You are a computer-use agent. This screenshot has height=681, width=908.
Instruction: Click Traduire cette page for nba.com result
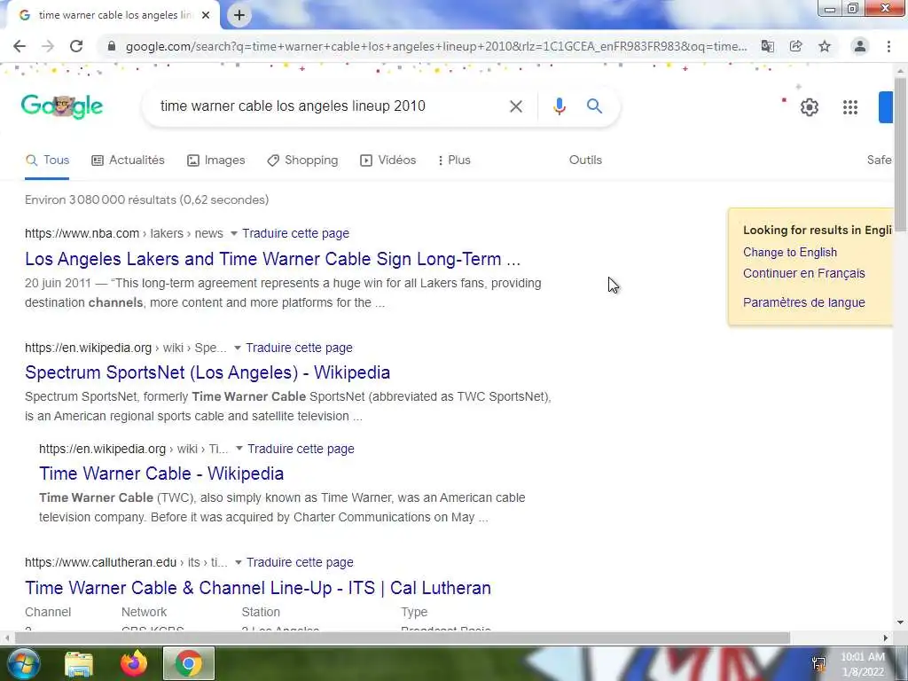point(295,233)
